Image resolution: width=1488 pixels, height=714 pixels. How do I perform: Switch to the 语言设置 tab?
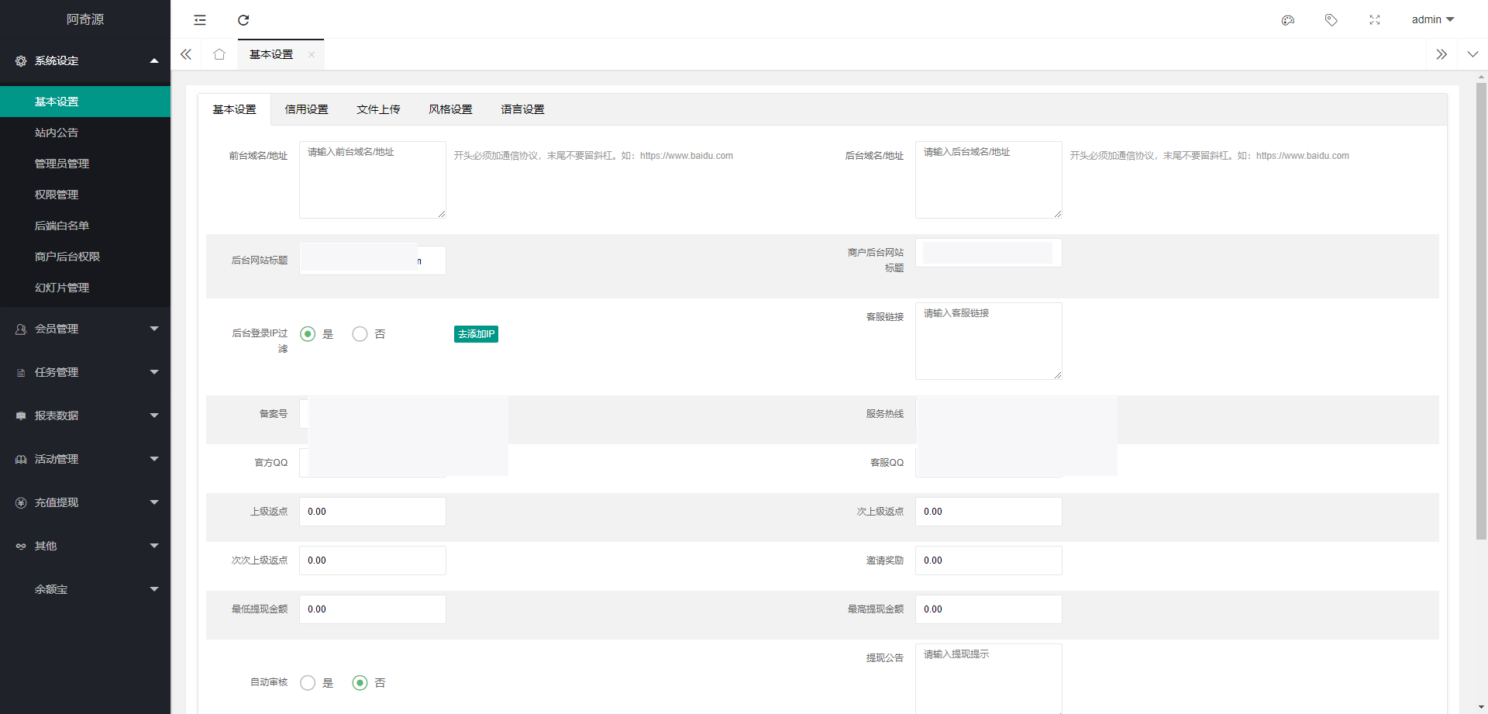[522, 109]
